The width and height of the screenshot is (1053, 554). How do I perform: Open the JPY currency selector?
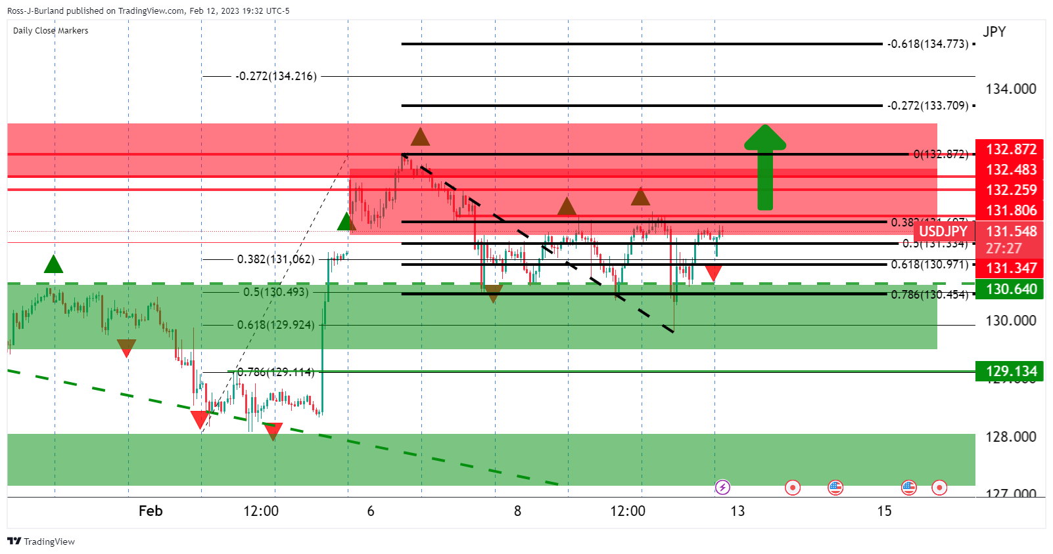tap(994, 32)
